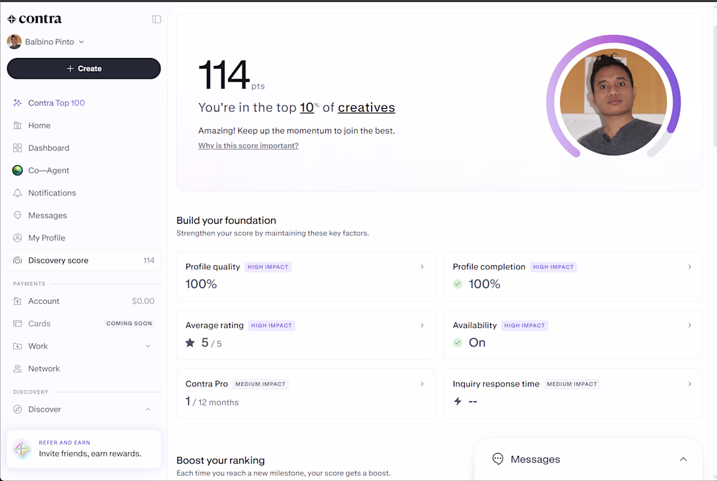
Task: Click the Create button
Action: pyautogui.click(x=83, y=68)
